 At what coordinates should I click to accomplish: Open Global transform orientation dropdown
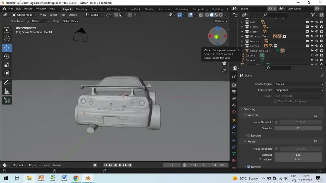(94, 15)
